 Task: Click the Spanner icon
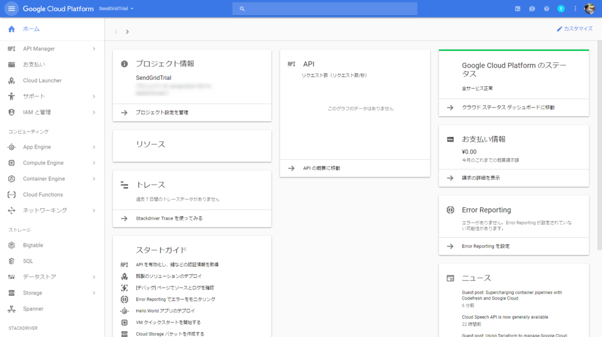point(12,309)
